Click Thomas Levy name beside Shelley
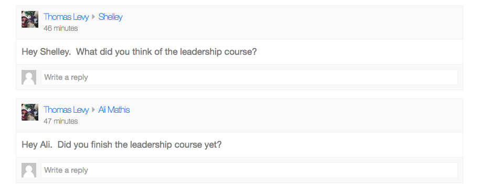 point(66,17)
